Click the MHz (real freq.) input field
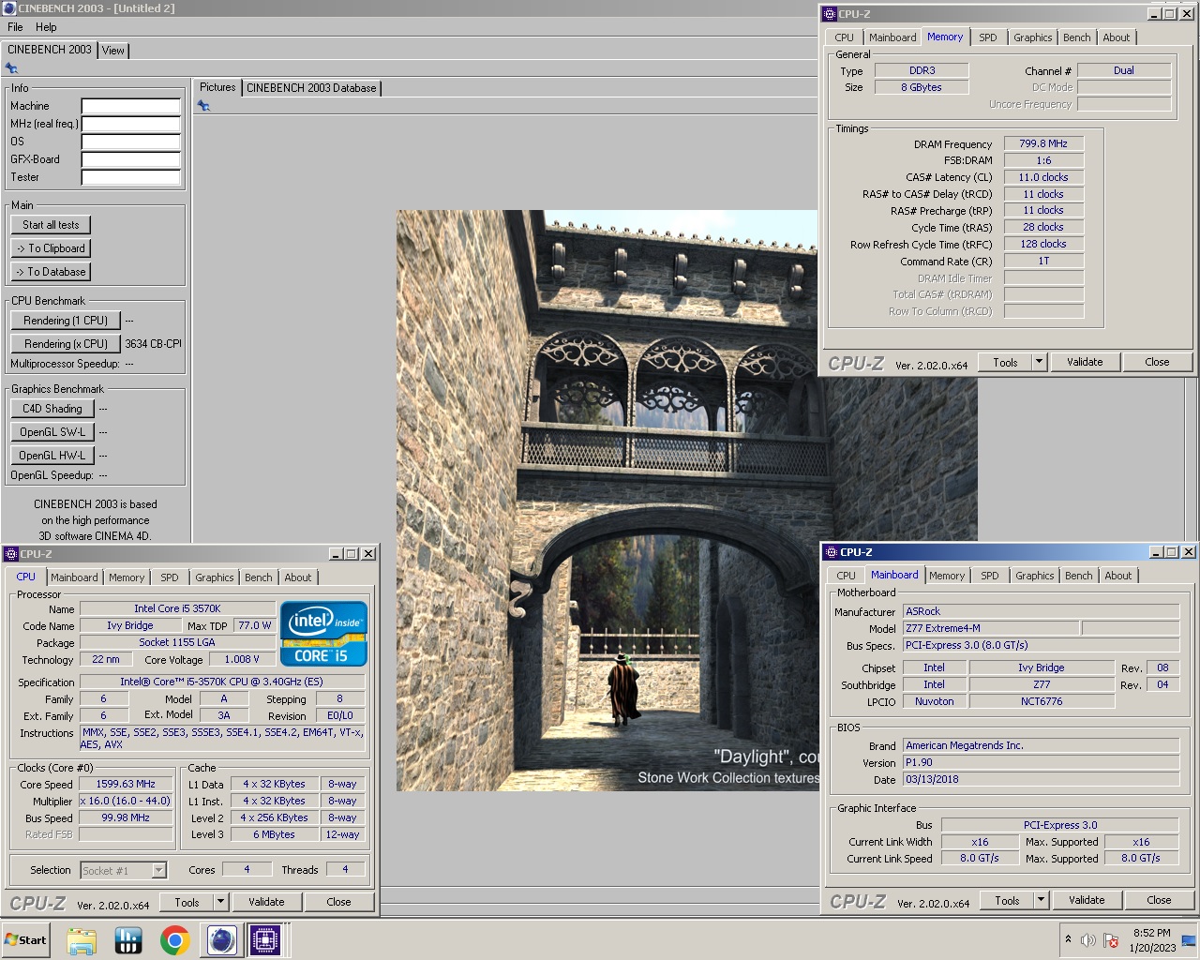1200x960 pixels. (x=130, y=124)
